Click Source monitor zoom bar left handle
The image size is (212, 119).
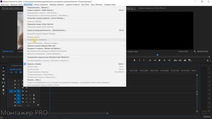click(x=3, y=57)
